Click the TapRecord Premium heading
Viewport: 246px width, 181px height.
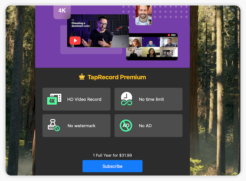[x=117, y=77]
